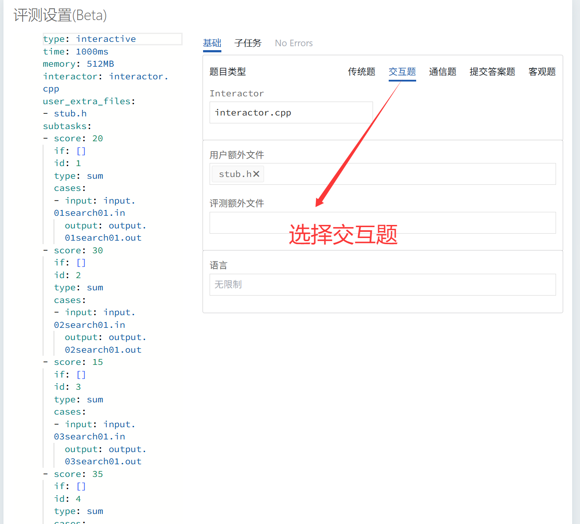Remove the stub.h file tag
The height and width of the screenshot is (524, 580).
click(x=256, y=174)
